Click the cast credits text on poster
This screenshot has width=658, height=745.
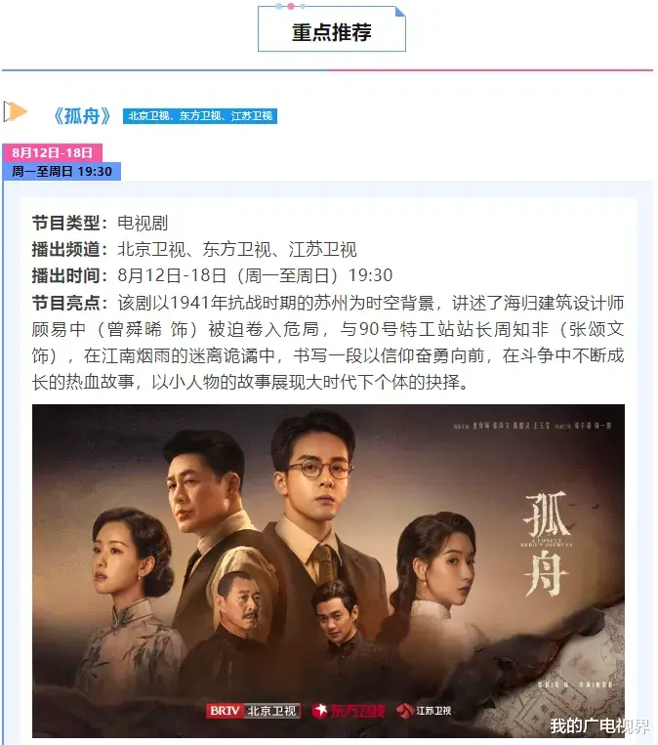click(532, 426)
